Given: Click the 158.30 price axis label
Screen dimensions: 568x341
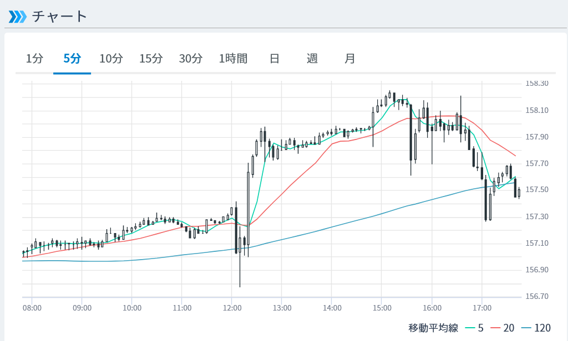Looking at the screenshot, I should click(x=536, y=84).
